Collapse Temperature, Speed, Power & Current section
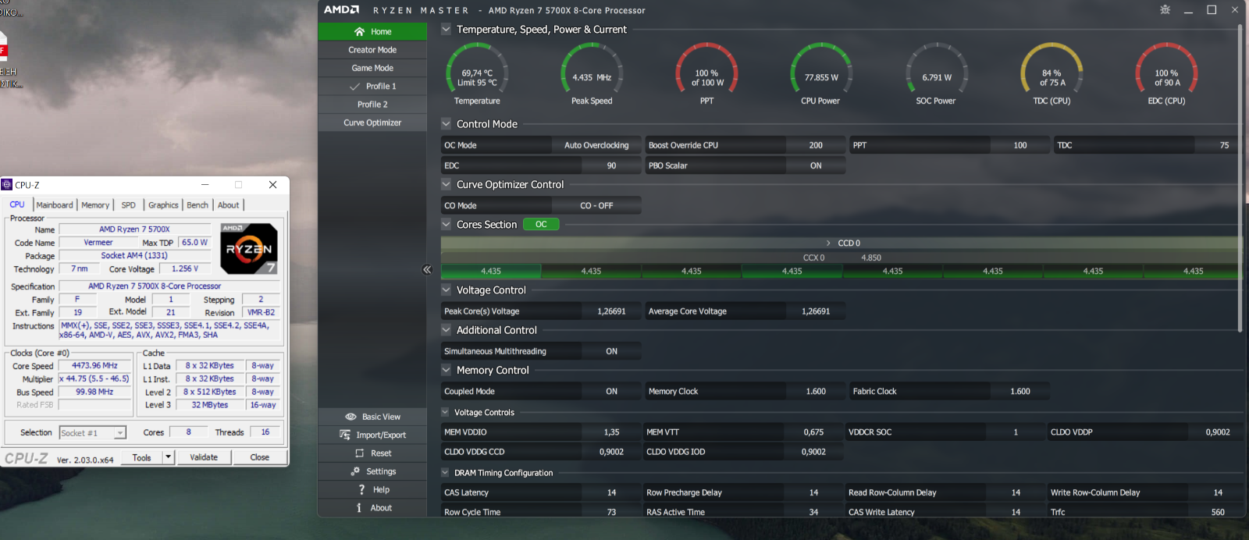Viewport: 1249px width, 540px height. coord(447,30)
